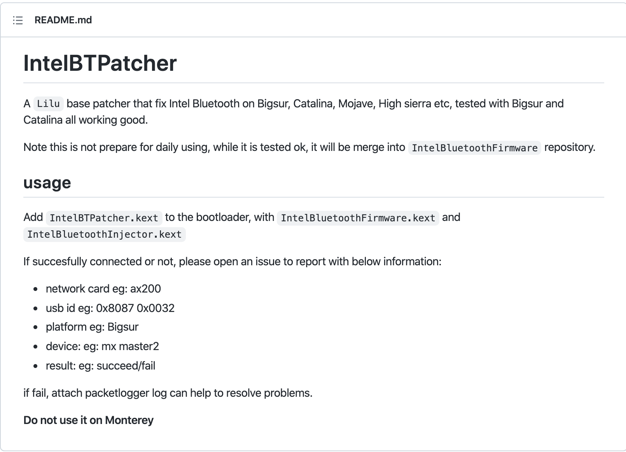Click the IntelBTPatcher.kext code snippet

pyautogui.click(x=104, y=218)
